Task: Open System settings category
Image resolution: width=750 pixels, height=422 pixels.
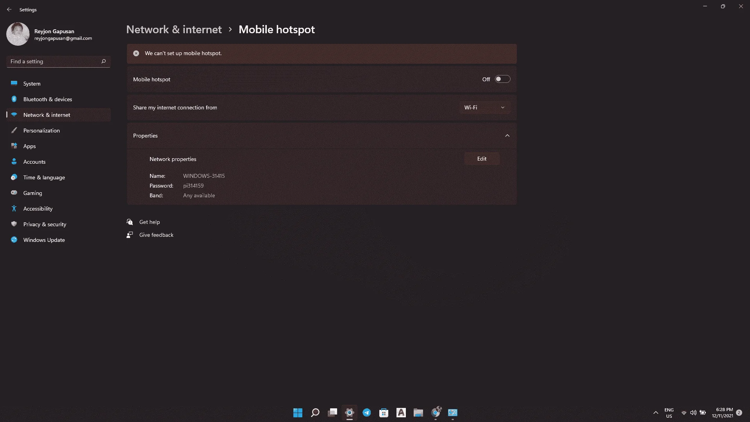Action: 59,84
